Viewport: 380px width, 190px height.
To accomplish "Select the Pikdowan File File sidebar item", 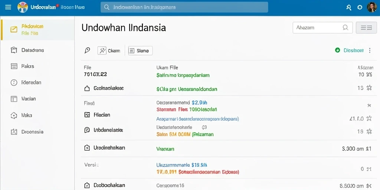I will click(37, 30).
